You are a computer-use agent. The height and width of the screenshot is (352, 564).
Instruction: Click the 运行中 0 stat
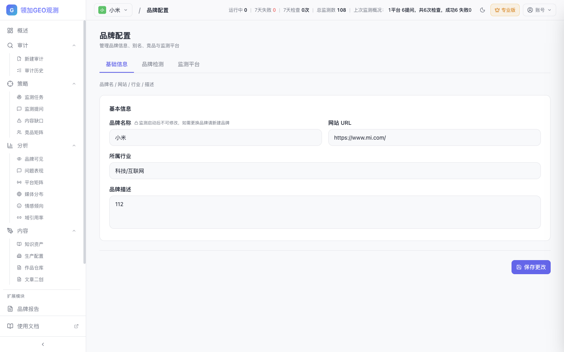click(238, 10)
